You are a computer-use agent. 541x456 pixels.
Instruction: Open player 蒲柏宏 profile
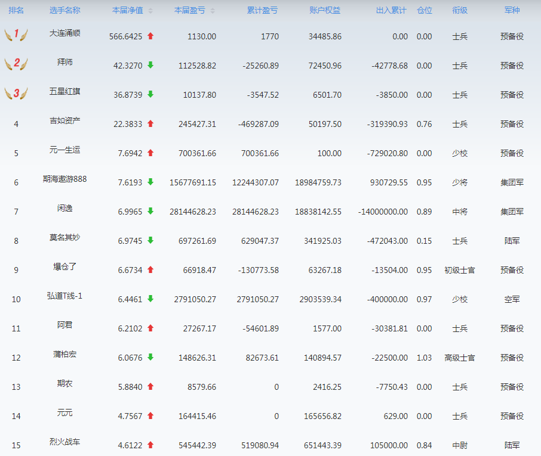[x=65, y=355]
